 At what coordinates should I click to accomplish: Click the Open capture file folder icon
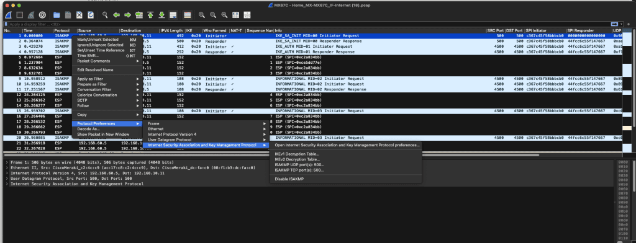point(57,15)
